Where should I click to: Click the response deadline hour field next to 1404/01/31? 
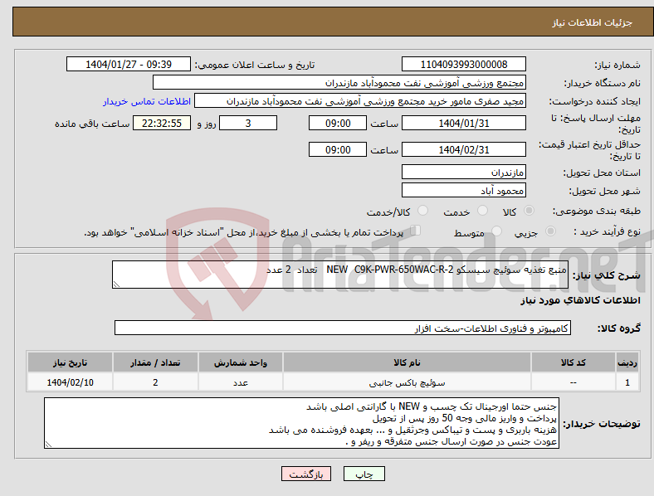tap(338, 124)
